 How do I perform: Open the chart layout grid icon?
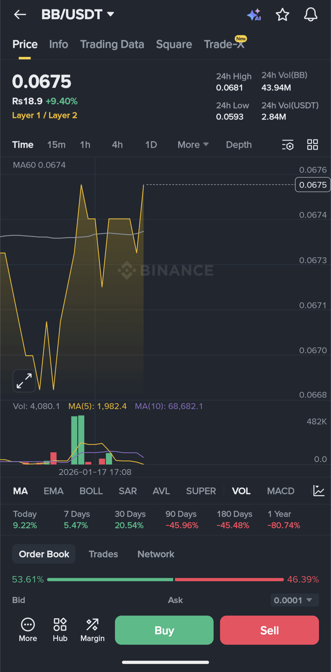tap(312, 145)
